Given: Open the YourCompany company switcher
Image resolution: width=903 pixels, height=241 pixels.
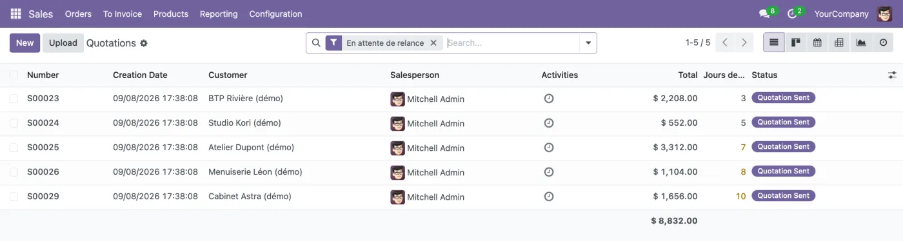Looking at the screenshot, I should click(x=842, y=14).
